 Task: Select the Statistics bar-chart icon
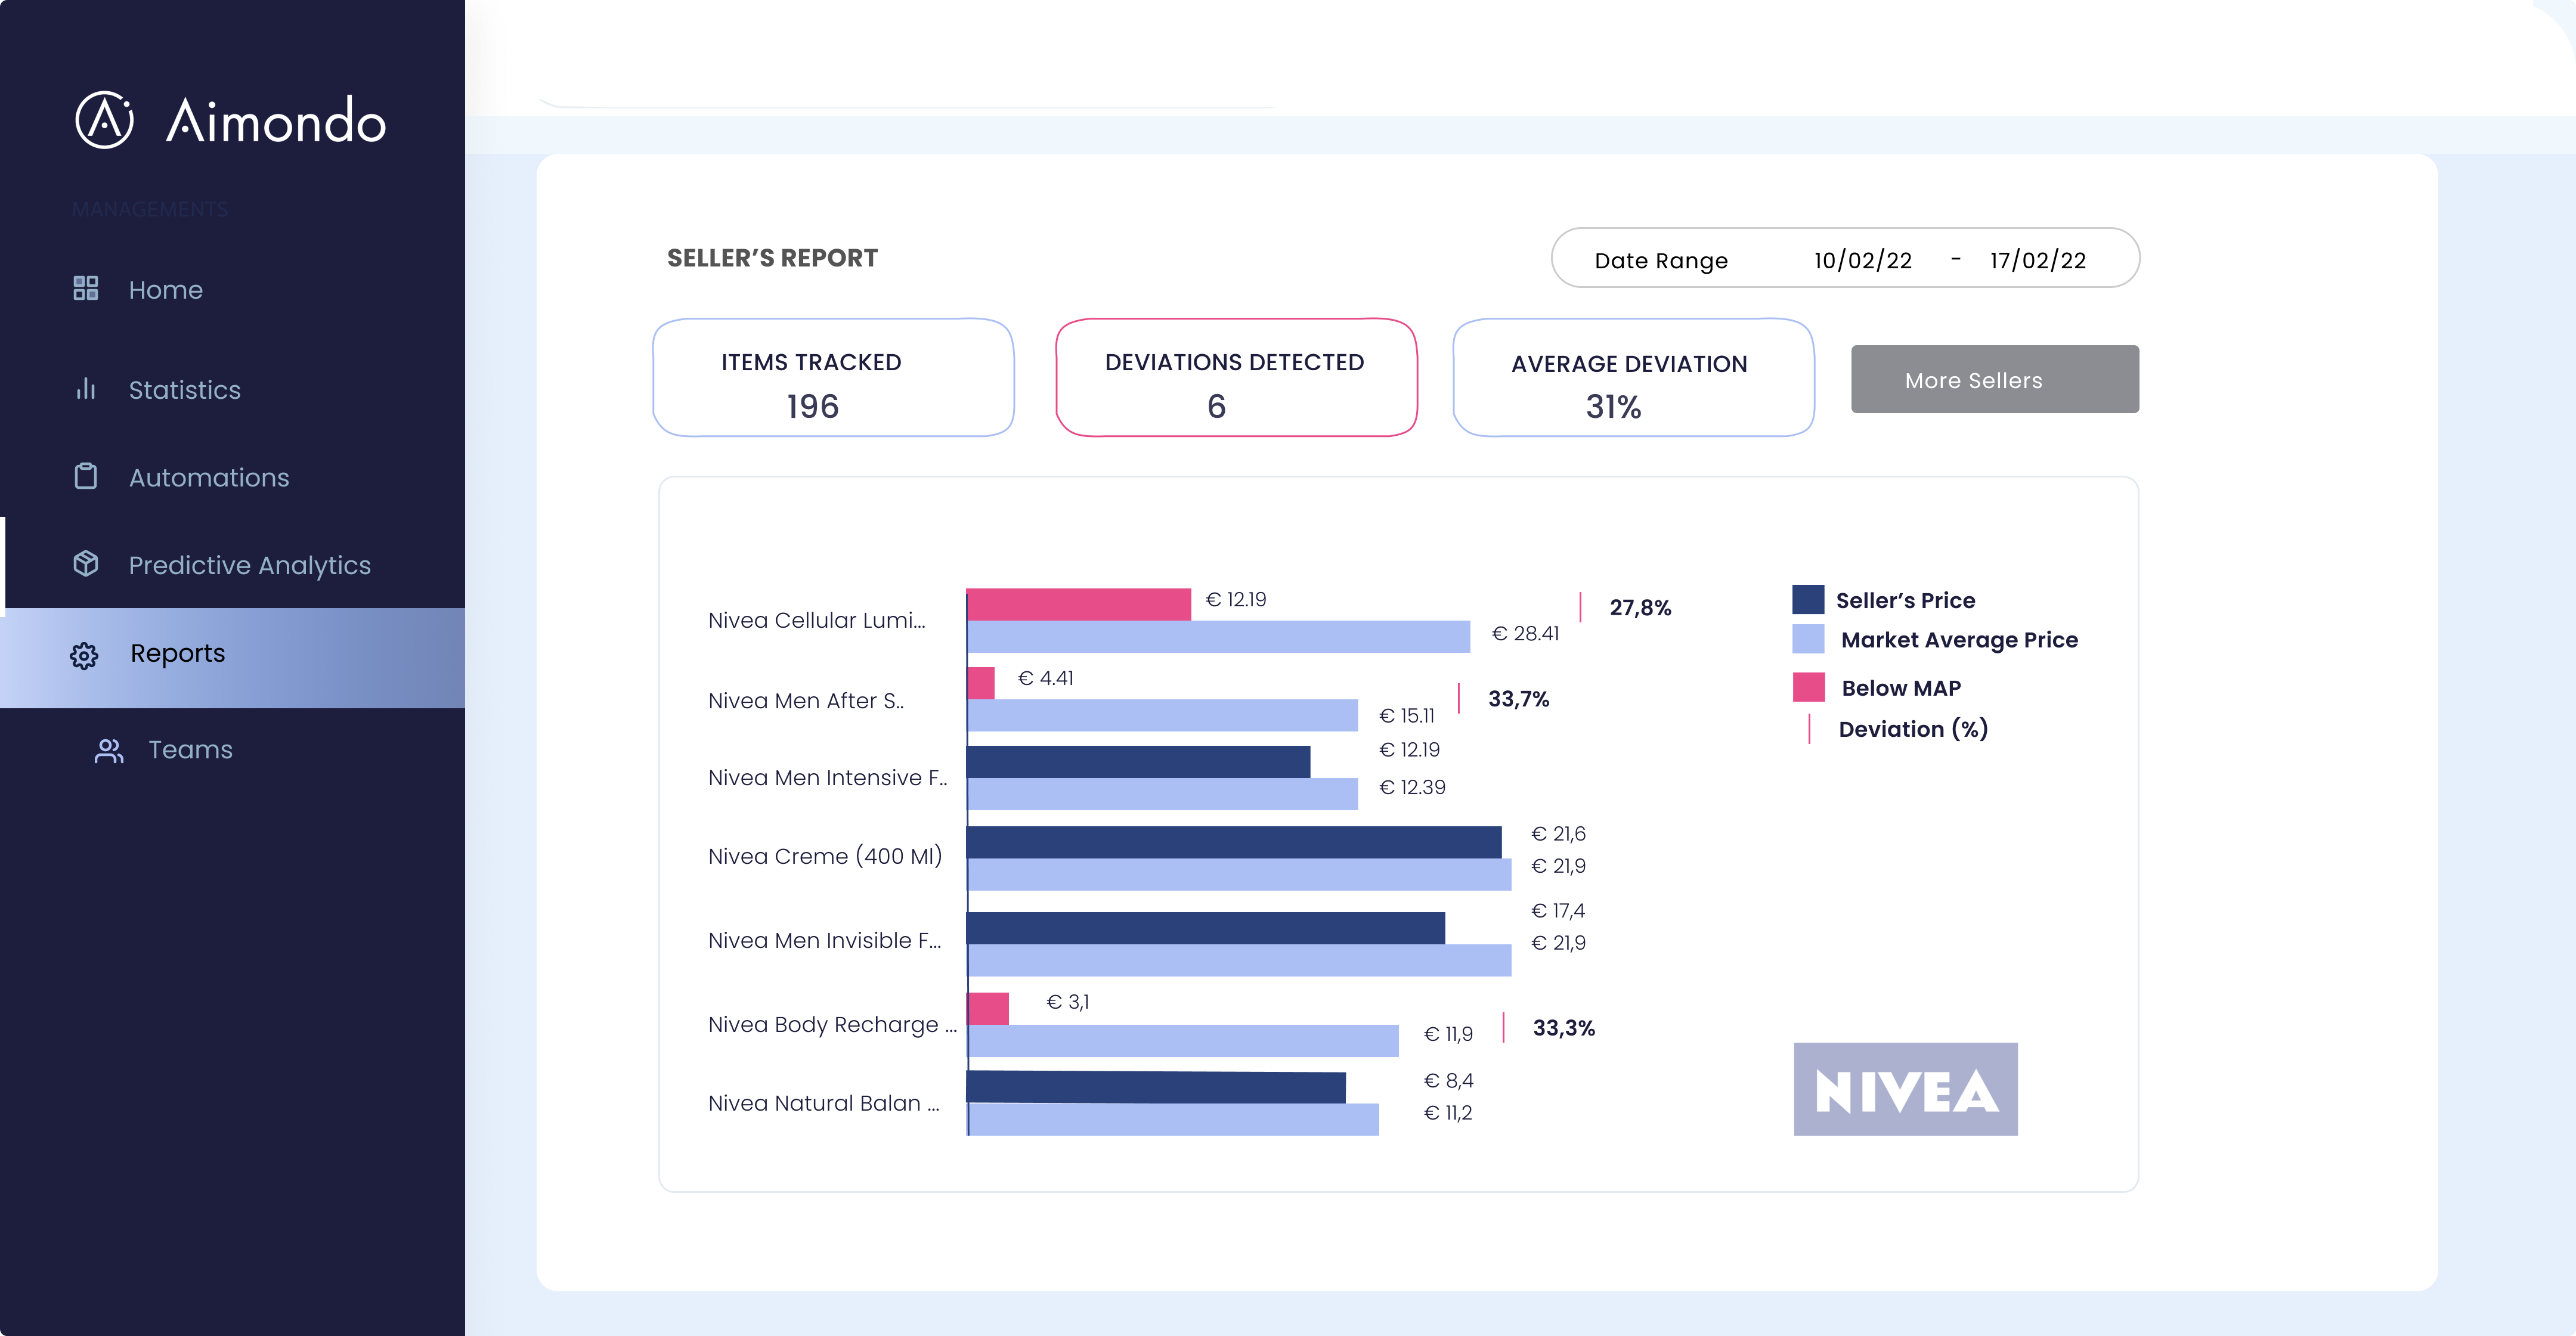(85, 389)
